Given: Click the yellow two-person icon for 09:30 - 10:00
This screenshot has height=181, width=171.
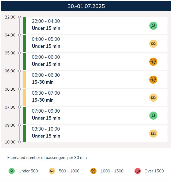Looking at the screenshot, I should [x=153, y=134].
